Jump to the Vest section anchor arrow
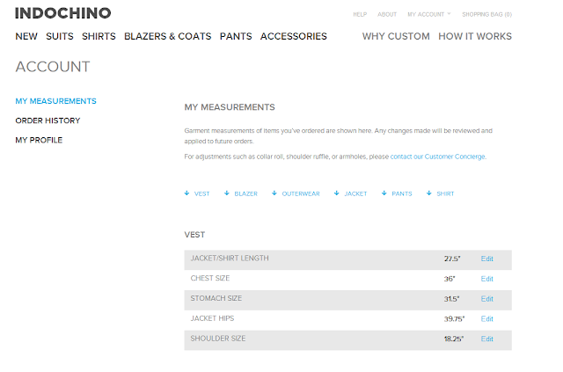Screen dimensions: 563x372 pos(187,193)
